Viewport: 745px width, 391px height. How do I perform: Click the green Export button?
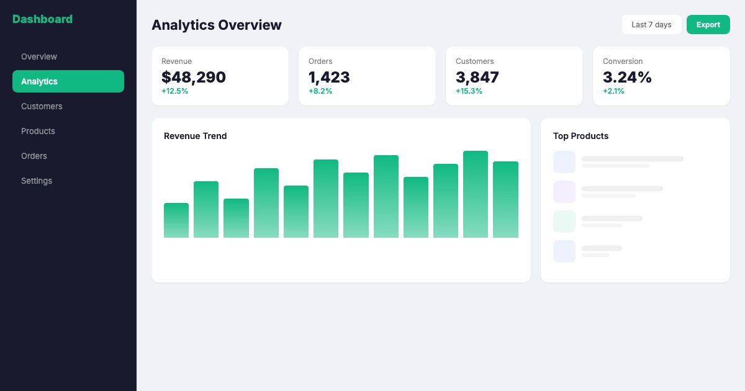pyautogui.click(x=708, y=24)
